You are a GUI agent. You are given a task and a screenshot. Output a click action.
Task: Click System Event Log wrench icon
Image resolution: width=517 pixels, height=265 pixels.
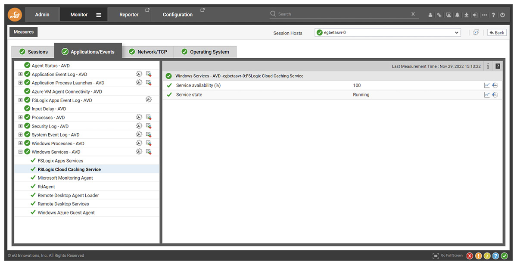tap(139, 134)
